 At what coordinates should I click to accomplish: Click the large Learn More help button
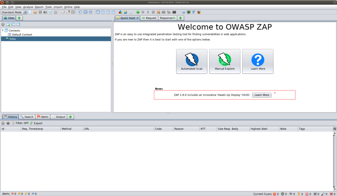[x=258, y=61]
